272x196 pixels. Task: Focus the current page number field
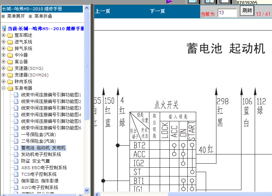pos(227,13)
